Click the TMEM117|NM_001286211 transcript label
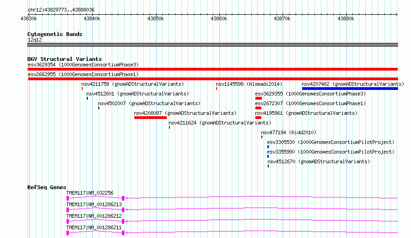This screenshot has height=238, width=411. [x=94, y=227]
